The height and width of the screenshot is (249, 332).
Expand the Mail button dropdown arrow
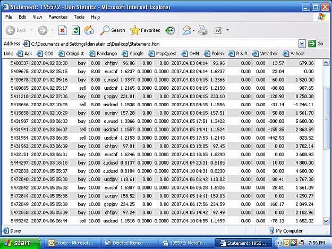coord(193,30)
